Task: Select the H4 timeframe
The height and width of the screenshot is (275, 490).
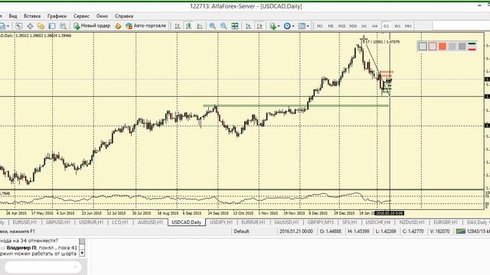Action: point(375,26)
